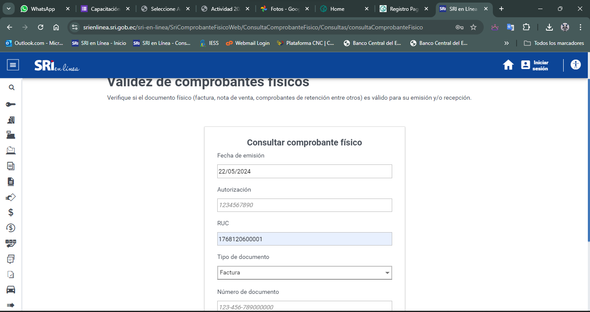Click the Fecha de emisión field
The height and width of the screenshot is (312, 590).
point(305,171)
